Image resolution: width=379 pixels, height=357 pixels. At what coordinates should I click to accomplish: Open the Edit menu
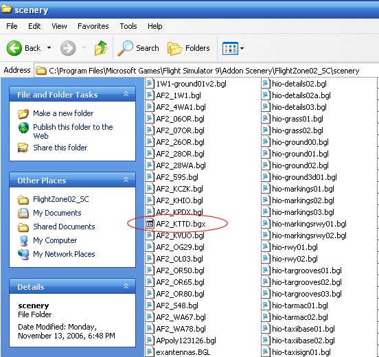(34, 26)
